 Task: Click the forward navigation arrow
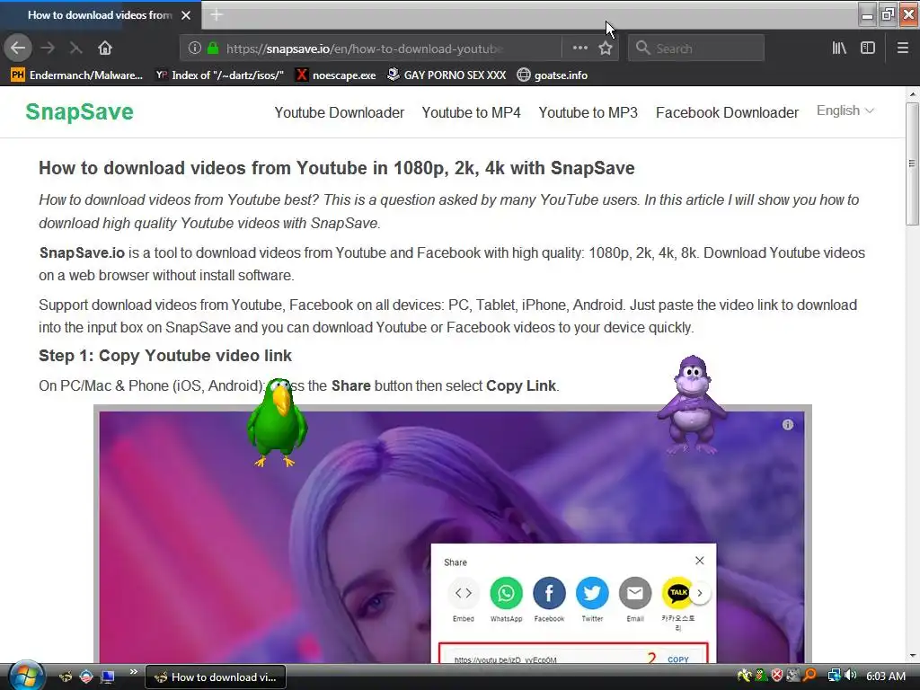tap(49, 49)
